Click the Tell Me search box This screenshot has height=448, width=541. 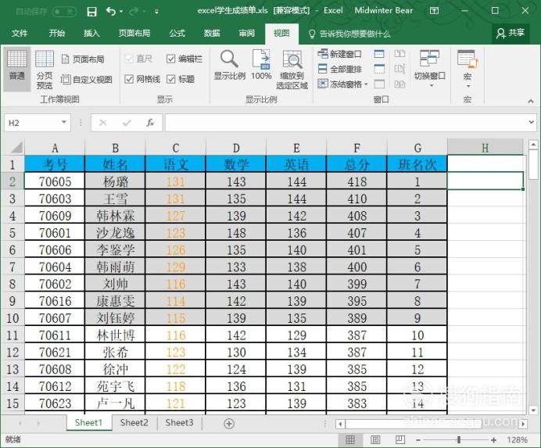coord(349,34)
